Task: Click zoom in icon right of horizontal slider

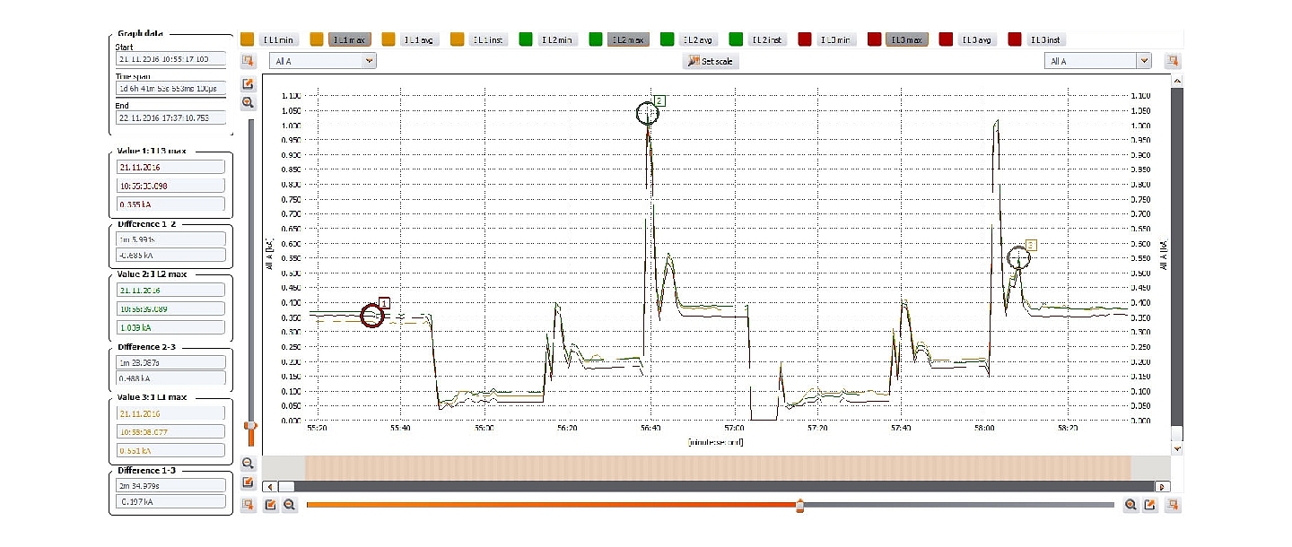Action: (x=1130, y=505)
